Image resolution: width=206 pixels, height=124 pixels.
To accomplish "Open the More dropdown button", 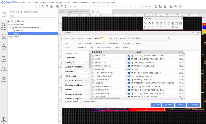I will (x=180, y=105).
